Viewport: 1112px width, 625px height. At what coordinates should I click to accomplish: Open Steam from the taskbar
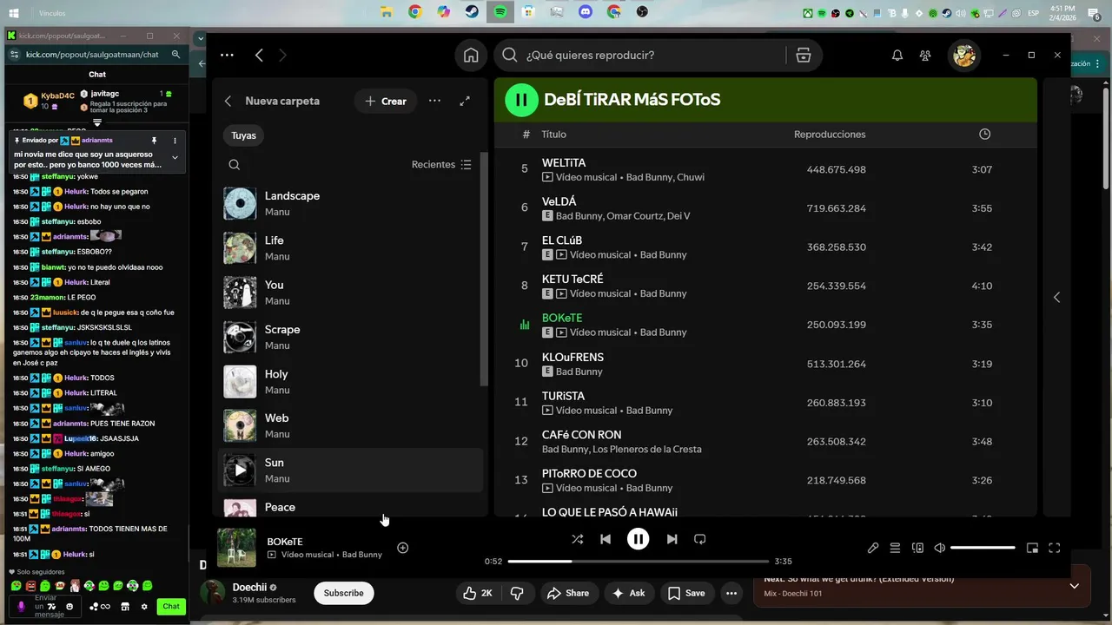472,12
